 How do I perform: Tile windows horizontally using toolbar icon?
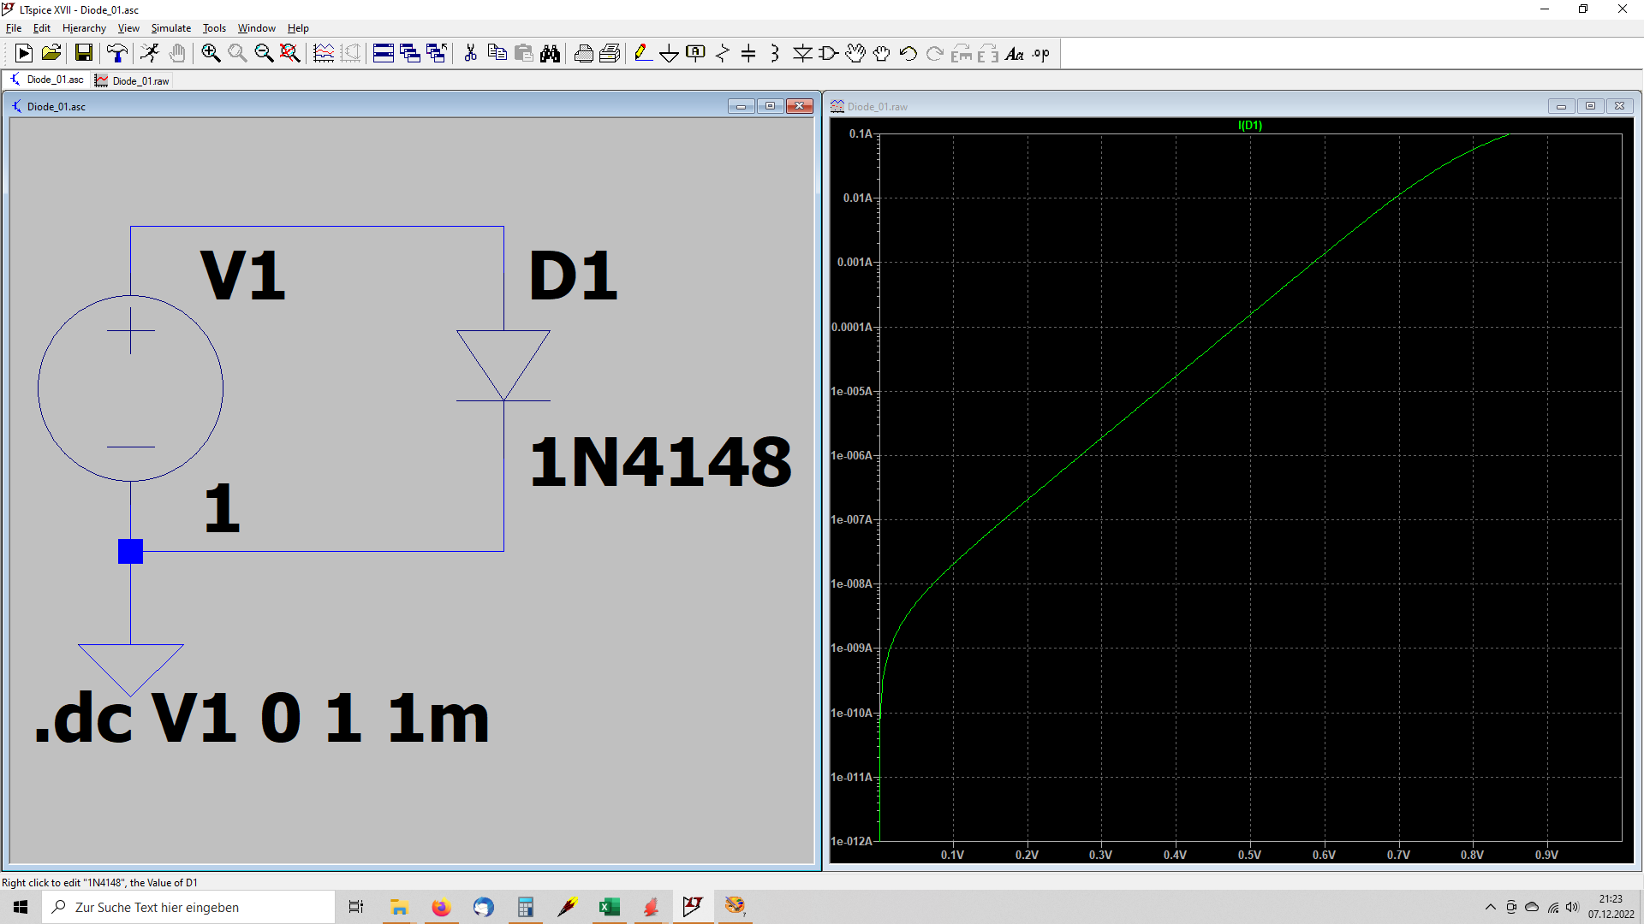point(384,53)
